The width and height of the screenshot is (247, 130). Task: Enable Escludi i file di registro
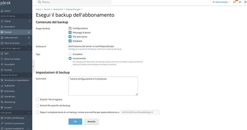point(38,99)
